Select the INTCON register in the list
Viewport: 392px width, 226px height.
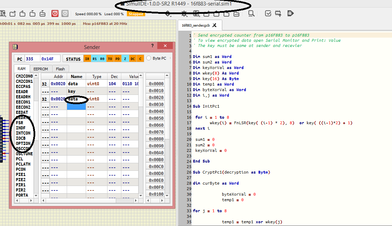tap(23, 133)
